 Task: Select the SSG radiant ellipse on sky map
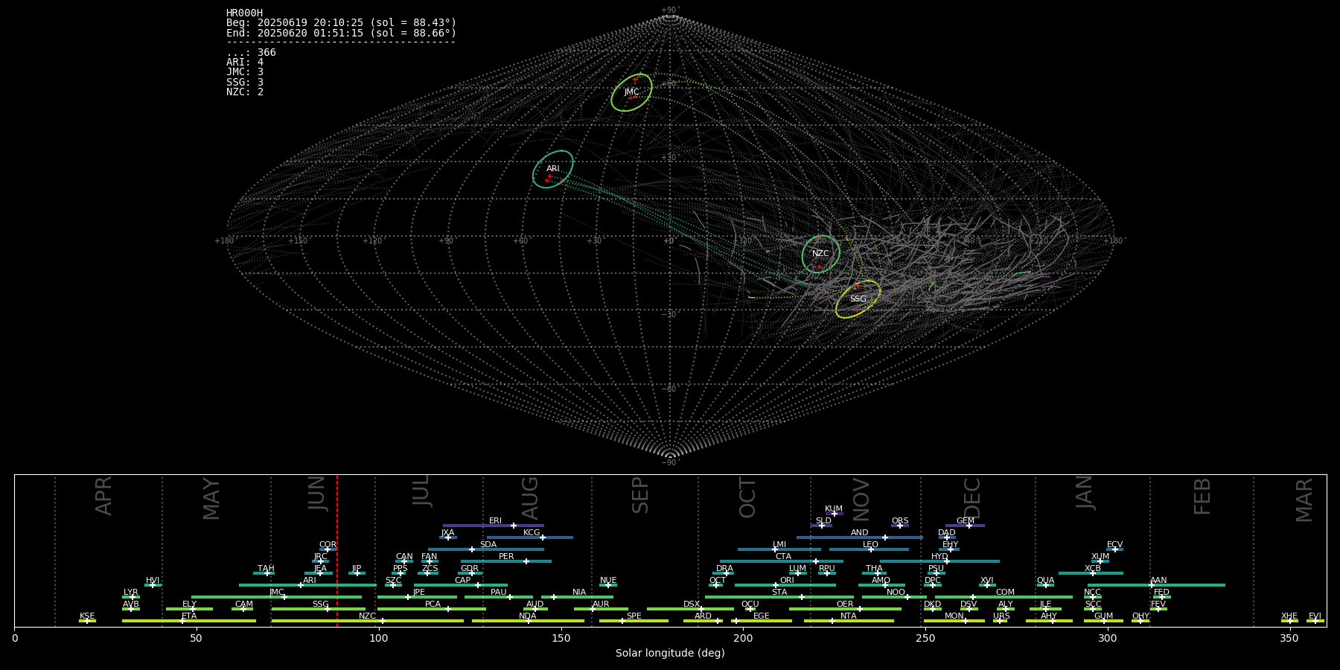858,299
